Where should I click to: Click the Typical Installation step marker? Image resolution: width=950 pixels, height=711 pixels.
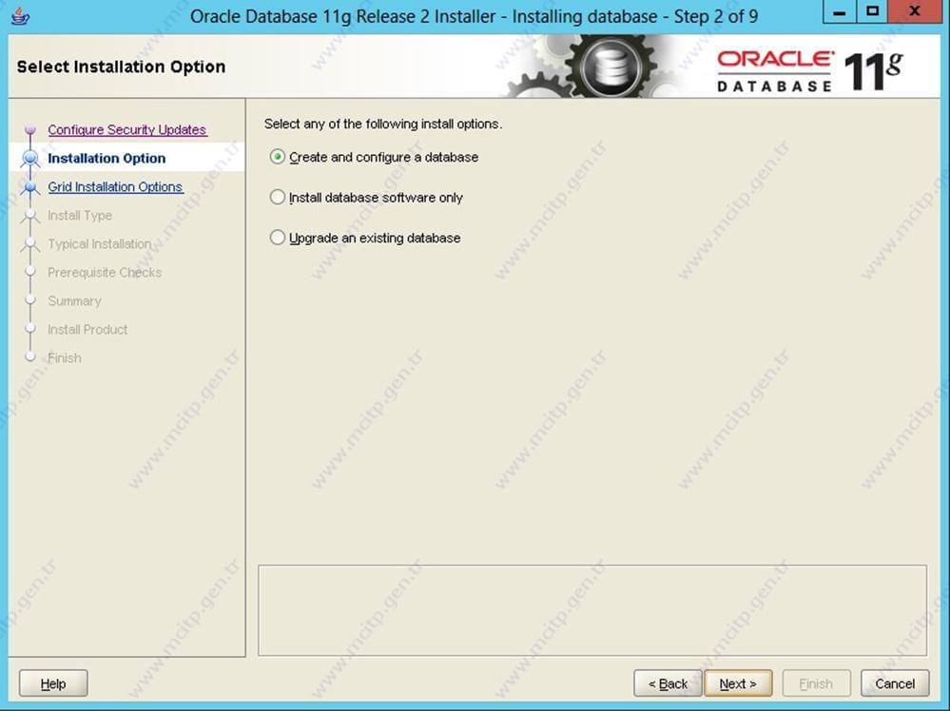point(29,244)
